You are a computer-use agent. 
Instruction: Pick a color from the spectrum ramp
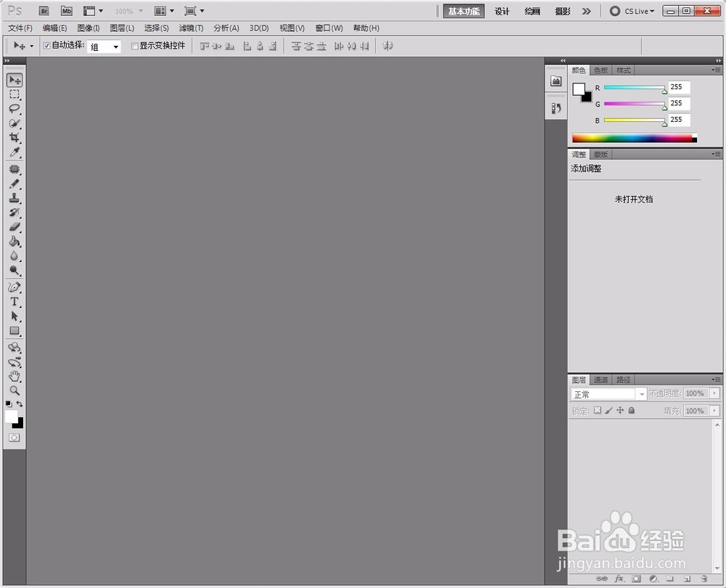click(x=635, y=138)
